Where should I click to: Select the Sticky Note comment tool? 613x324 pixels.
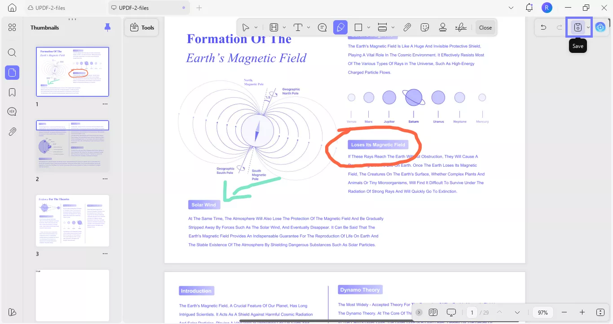point(322,27)
